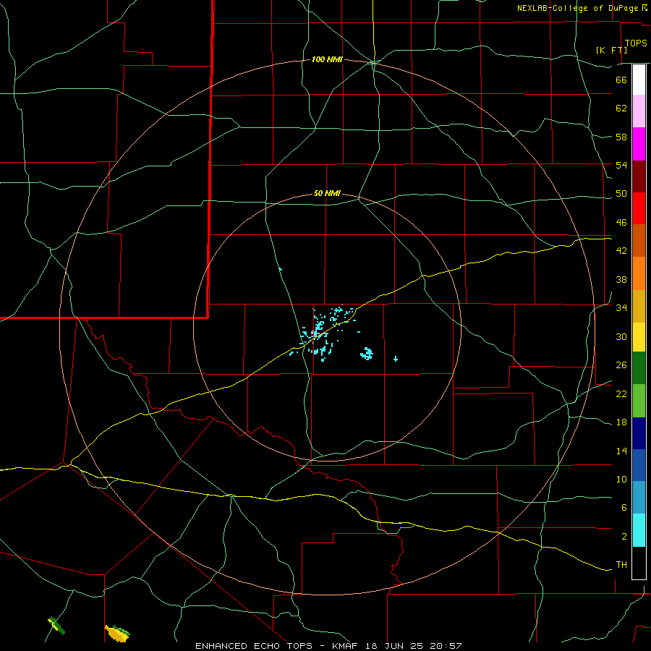Viewport: 651px width, 651px height.
Task: Click the light pink legend swatch
Action: [639, 111]
